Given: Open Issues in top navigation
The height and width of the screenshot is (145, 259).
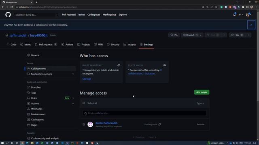Looking at the screenshot, I should coord(81,14).
